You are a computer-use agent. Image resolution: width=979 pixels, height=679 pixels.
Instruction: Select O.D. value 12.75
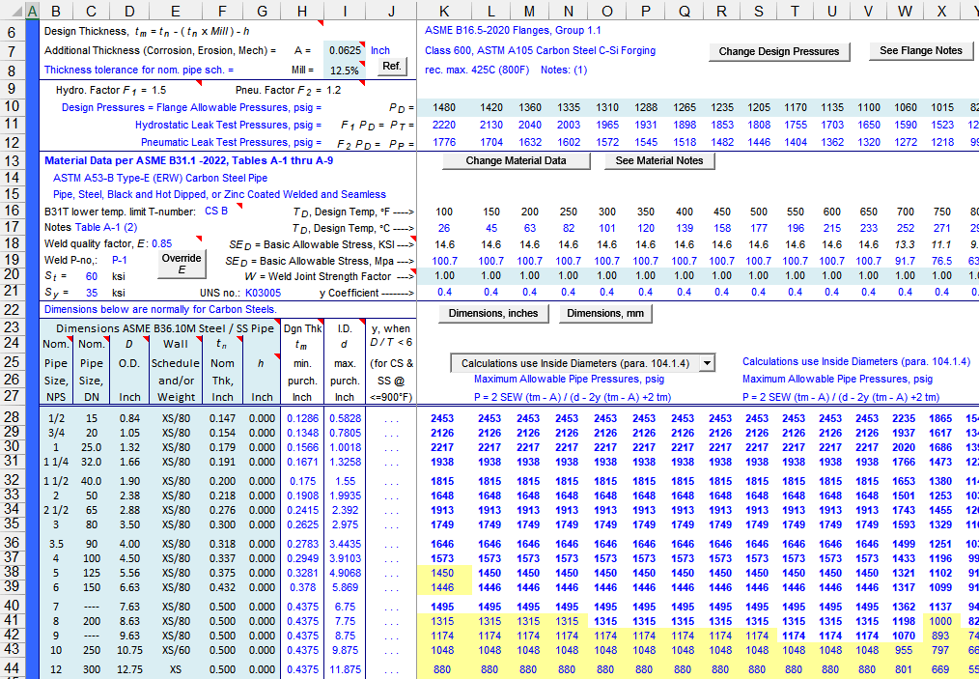point(129,669)
